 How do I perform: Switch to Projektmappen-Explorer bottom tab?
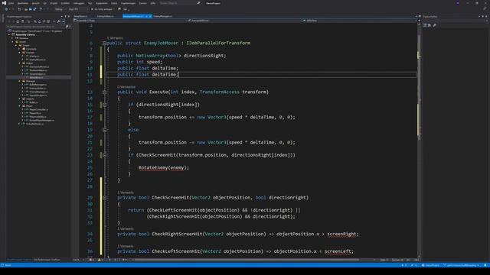(19, 260)
